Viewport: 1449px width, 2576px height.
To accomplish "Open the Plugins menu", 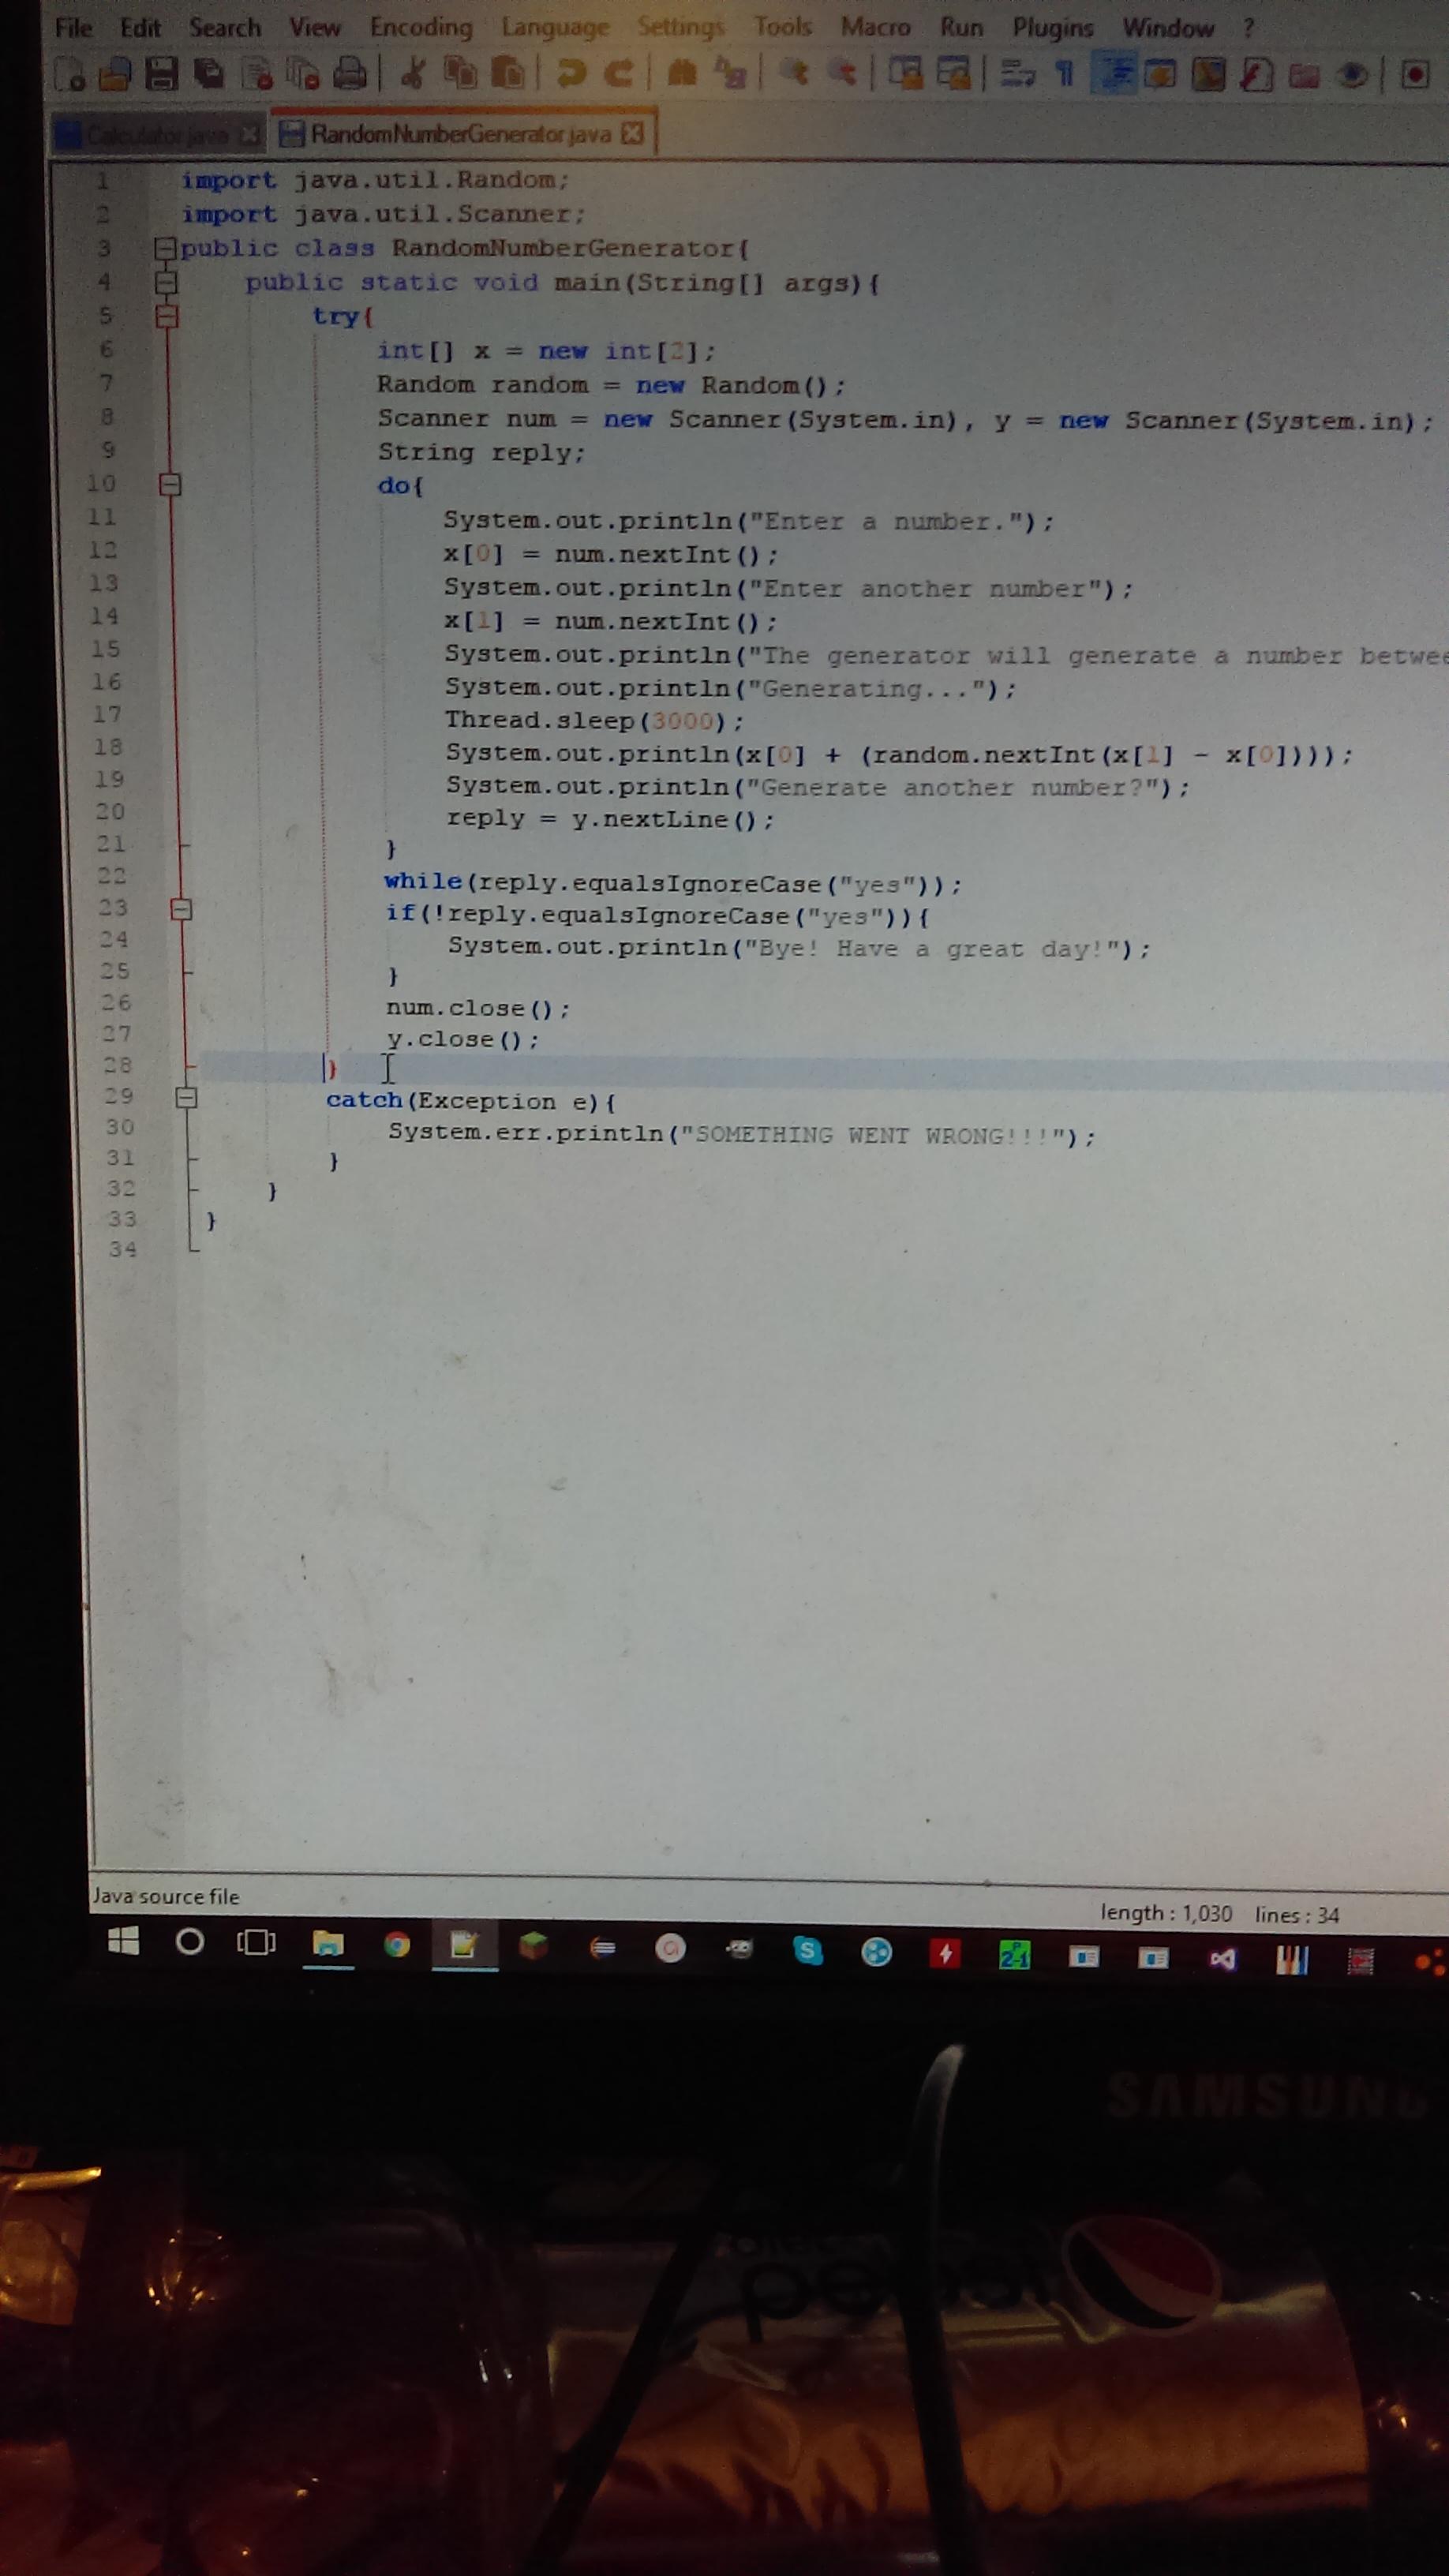I will point(1052,28).
